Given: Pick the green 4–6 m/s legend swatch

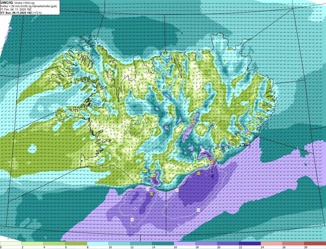Looking at the screenshot, I should pyautogui.click(x=54, y=244).
